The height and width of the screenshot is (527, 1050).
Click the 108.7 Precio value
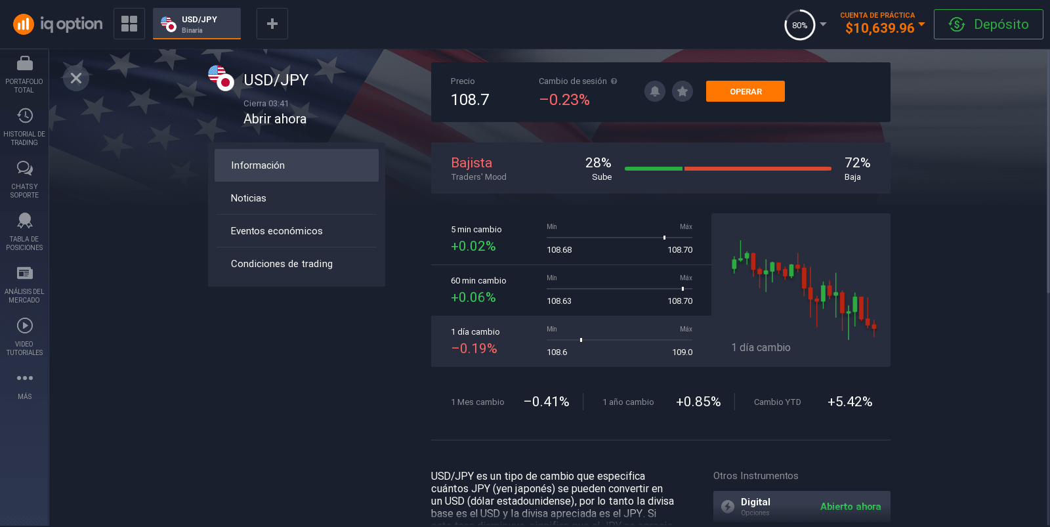tap(470, 100)
